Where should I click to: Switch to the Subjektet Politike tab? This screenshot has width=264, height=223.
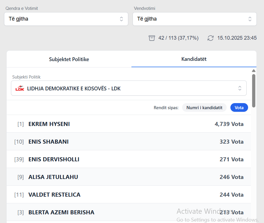[x=69, y=59]
